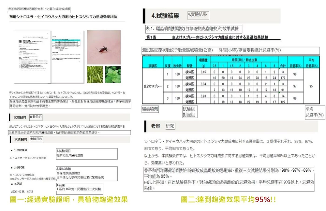Click the total cell 172

[x=283, y=78]
